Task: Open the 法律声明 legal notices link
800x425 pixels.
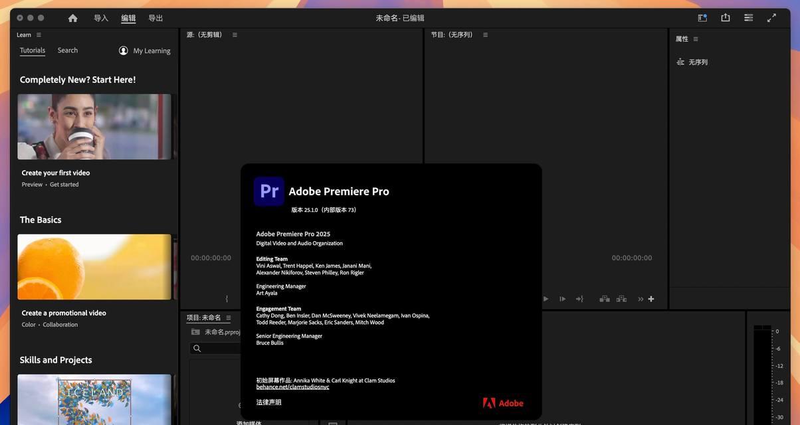Action: click(x=268, y=402)
